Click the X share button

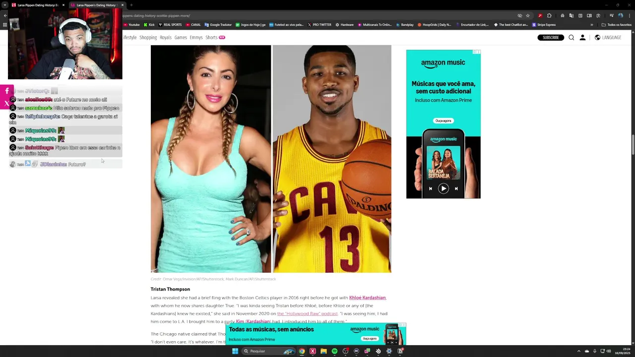coord(6,103)
